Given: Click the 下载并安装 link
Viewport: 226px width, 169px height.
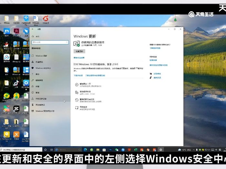Looking at the screenshot, I should 78,75.
